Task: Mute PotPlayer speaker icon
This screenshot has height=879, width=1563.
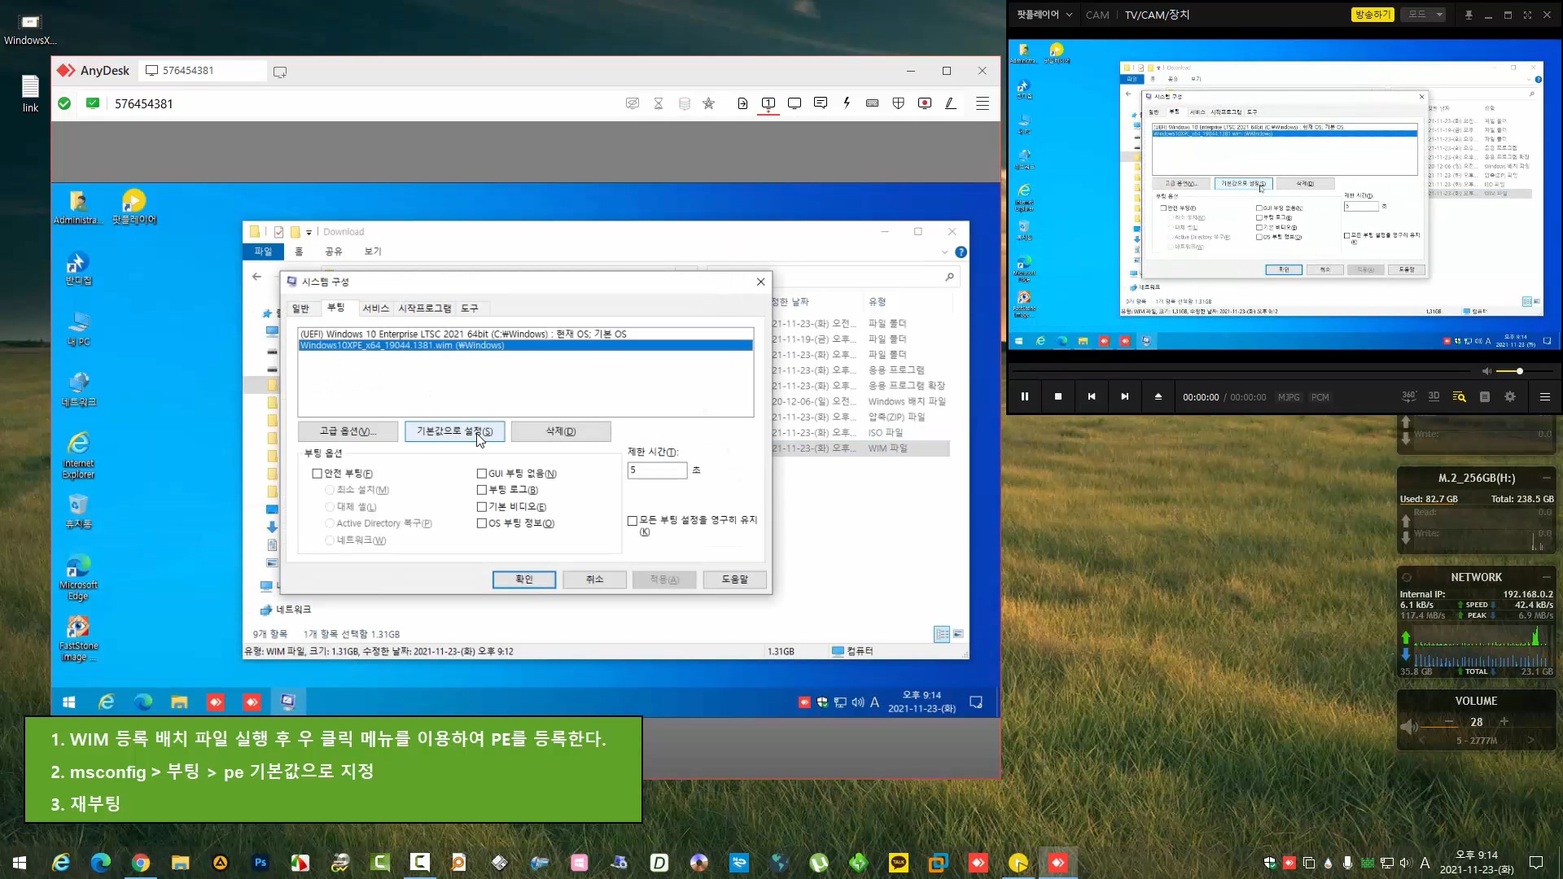Action: [1486, 371]
